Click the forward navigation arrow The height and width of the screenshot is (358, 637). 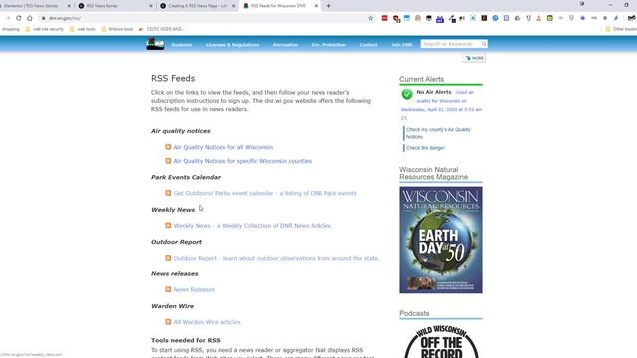click(7, 18)
